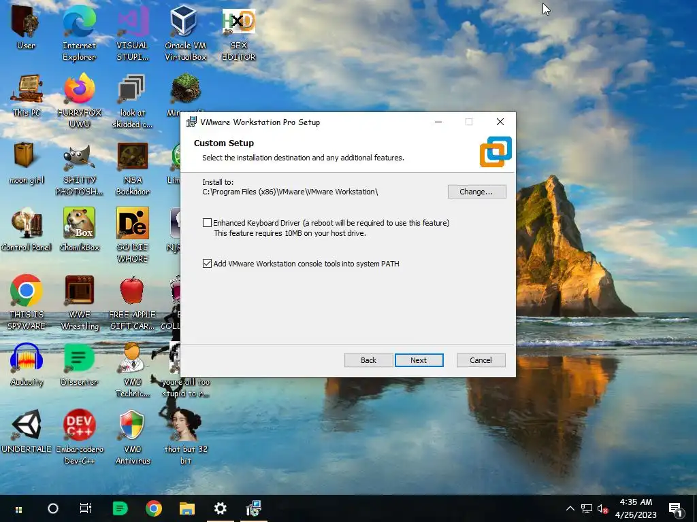Launch the UNDERTALE Unity shortcut
Screen dimensions: 697x522
[27, 432]
